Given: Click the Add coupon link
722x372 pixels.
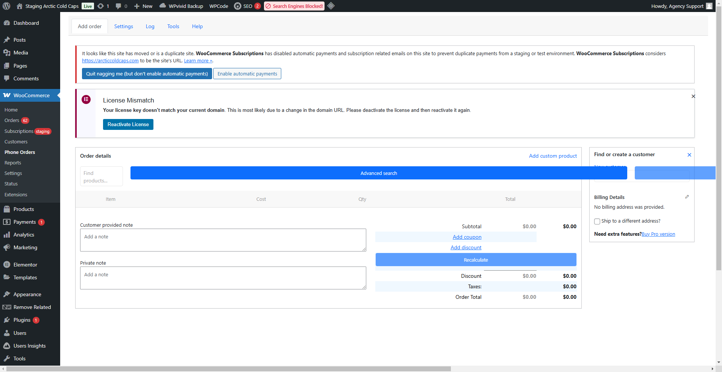Looking at the screenshot, I should click(x=467, y=237).
